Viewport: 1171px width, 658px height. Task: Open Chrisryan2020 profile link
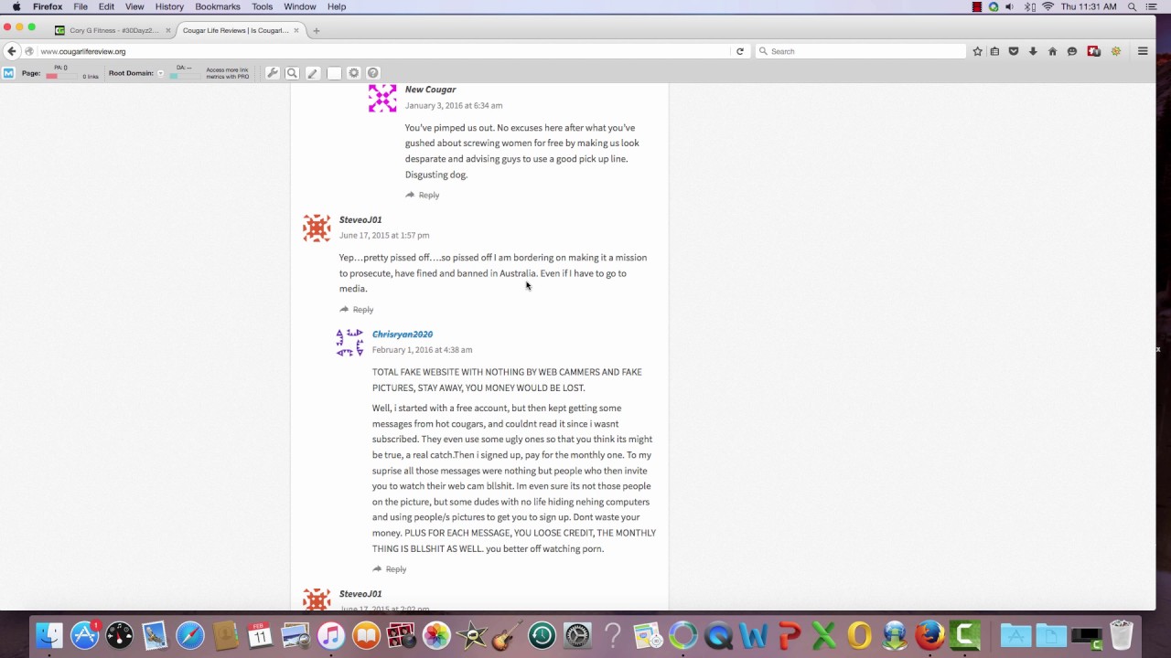pos(403,334)
